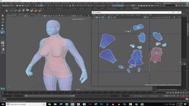Toggle the sidebar button beside Workspace dropdown
Image resolution: width=189 pixels, height=106 pixels.
click(188, 3)
